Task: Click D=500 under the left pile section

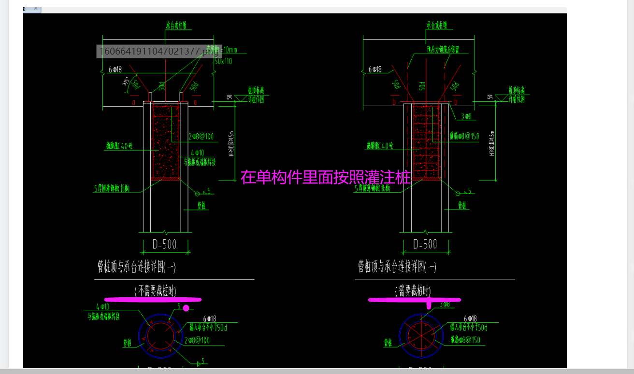Action: pyautogui.click(x=164, y=244)
